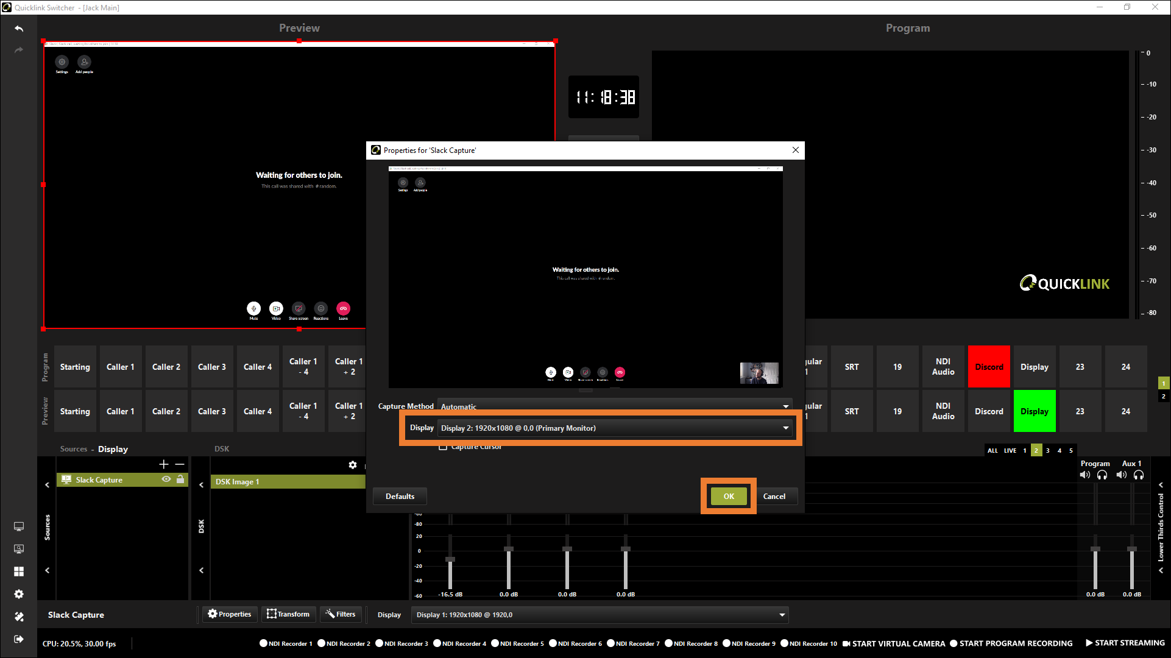The image size is (1171, 658).
Task: Click the Aux 1 volume fader
Action: pyautogui.click(x=1132, y=549)
